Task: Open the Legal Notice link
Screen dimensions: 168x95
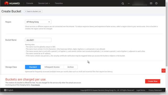Action: (141, 90)
